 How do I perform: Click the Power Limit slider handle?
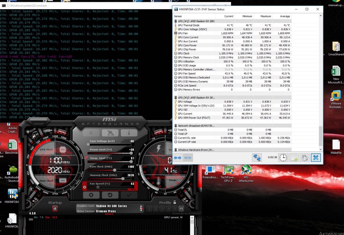[131, 153]
